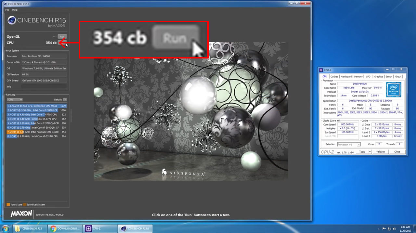The height and width of the screenshot is (233, 416).
Task: Switch to CPU-Z taskbar button
Action: point(100,228)
